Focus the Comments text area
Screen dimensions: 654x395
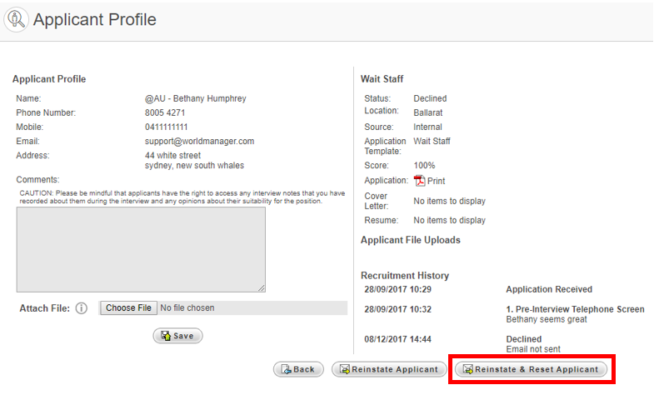[x=140, y=249]
